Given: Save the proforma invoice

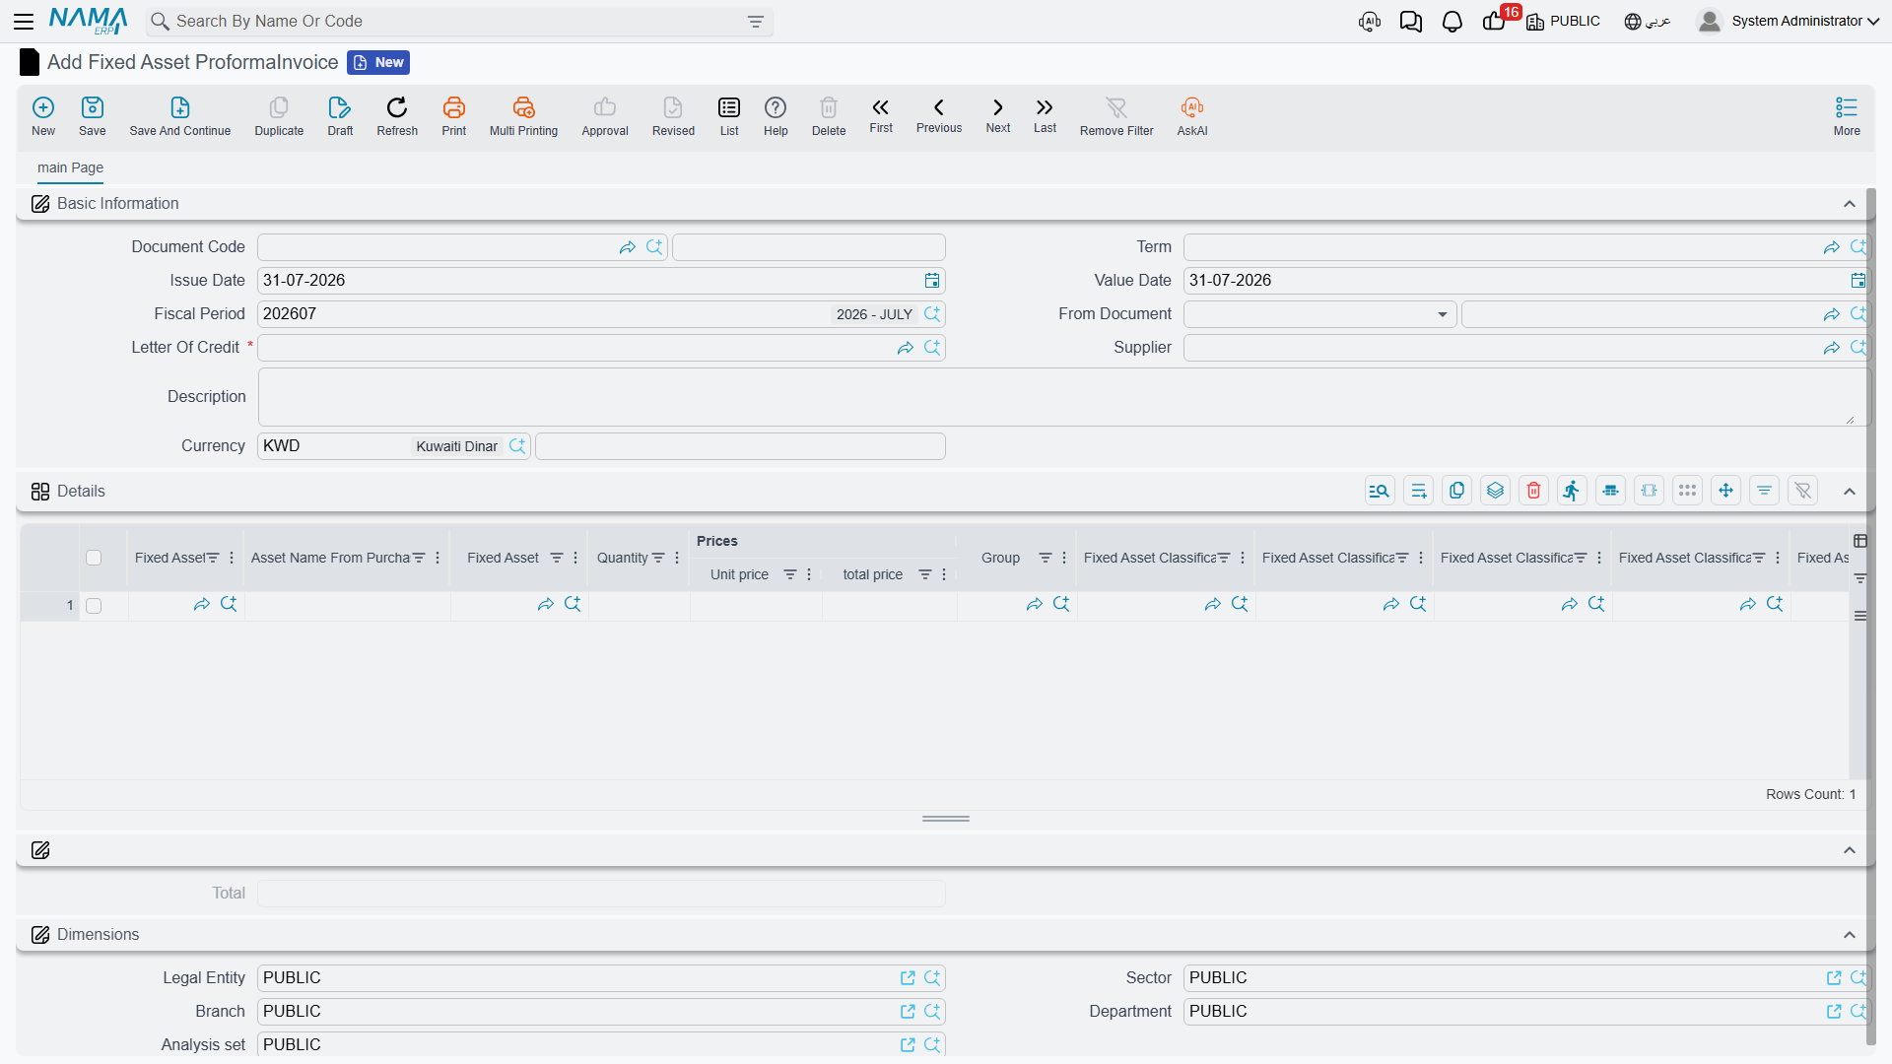Looking at the screenshot, I should (x=92, y=115).
